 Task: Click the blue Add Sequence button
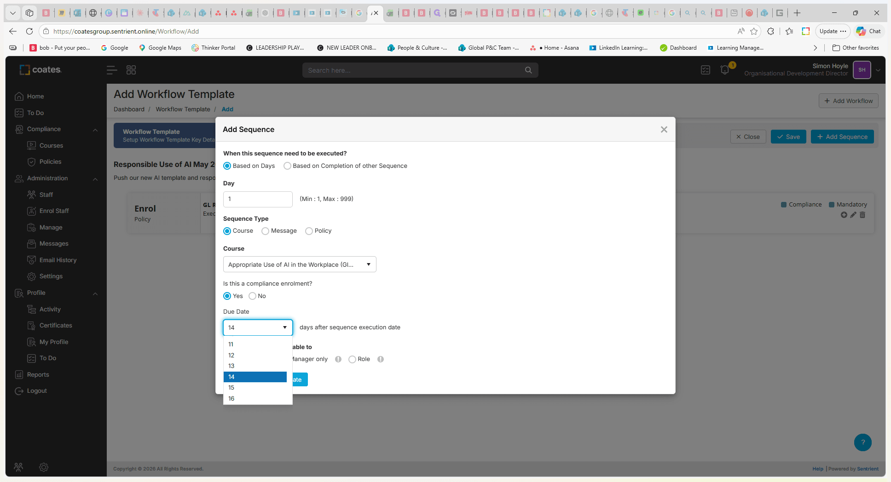coord(842,137)
